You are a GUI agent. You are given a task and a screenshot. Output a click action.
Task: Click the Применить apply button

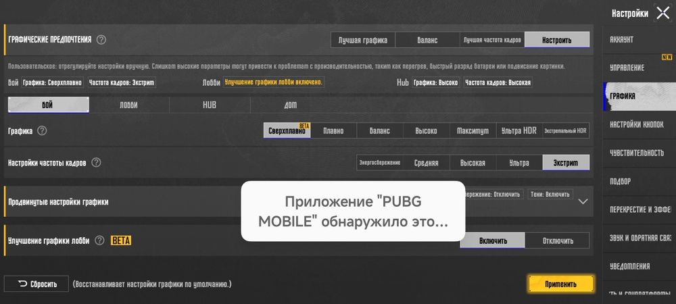(x=561, y=284)
